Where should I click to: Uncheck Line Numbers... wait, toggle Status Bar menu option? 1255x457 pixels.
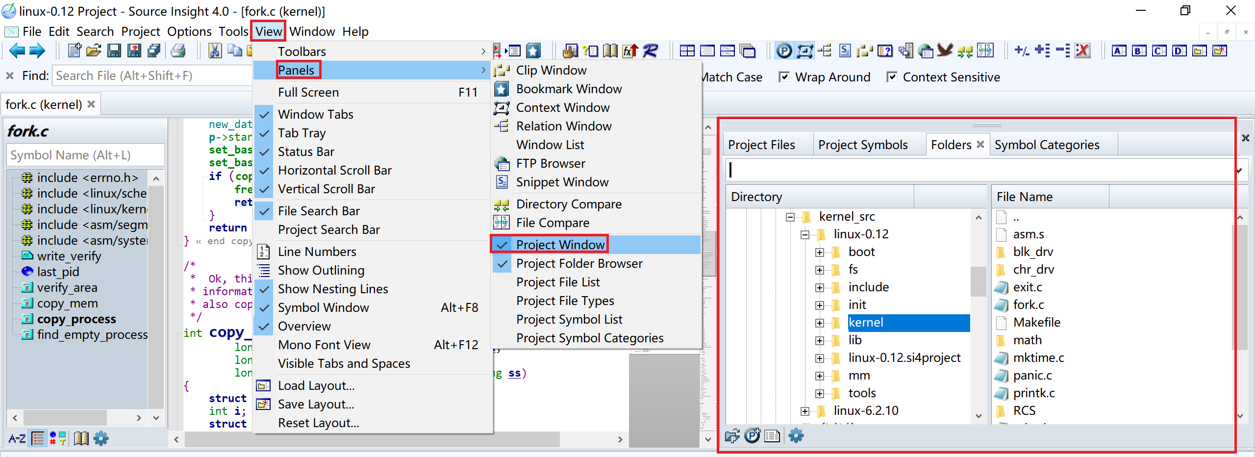point(306,152)
